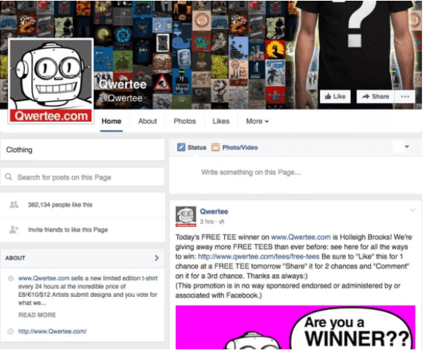Expand the More tab dropdown
The height and width of the screenshot is (353, 424).
click(x=257, y=121)
